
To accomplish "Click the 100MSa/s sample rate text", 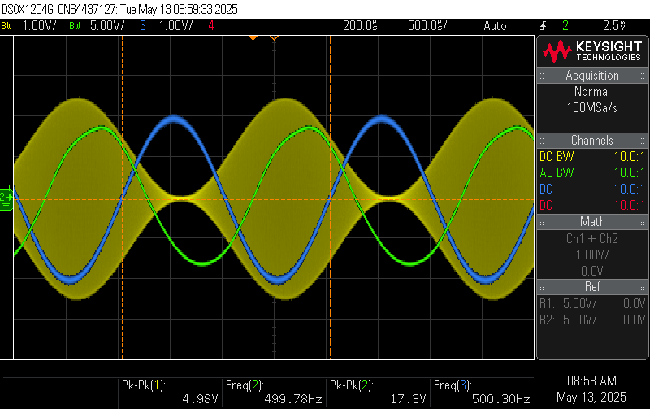I will point(592,108).
